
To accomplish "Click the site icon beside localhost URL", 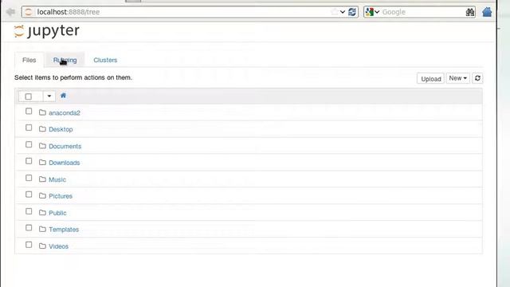I will [x=29, y=12].
